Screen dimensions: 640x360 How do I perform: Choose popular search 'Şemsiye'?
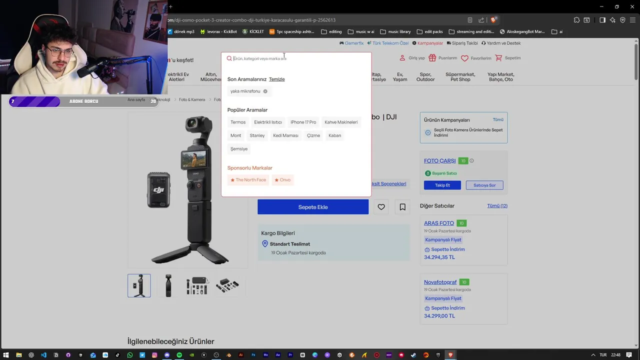[239, 149]
